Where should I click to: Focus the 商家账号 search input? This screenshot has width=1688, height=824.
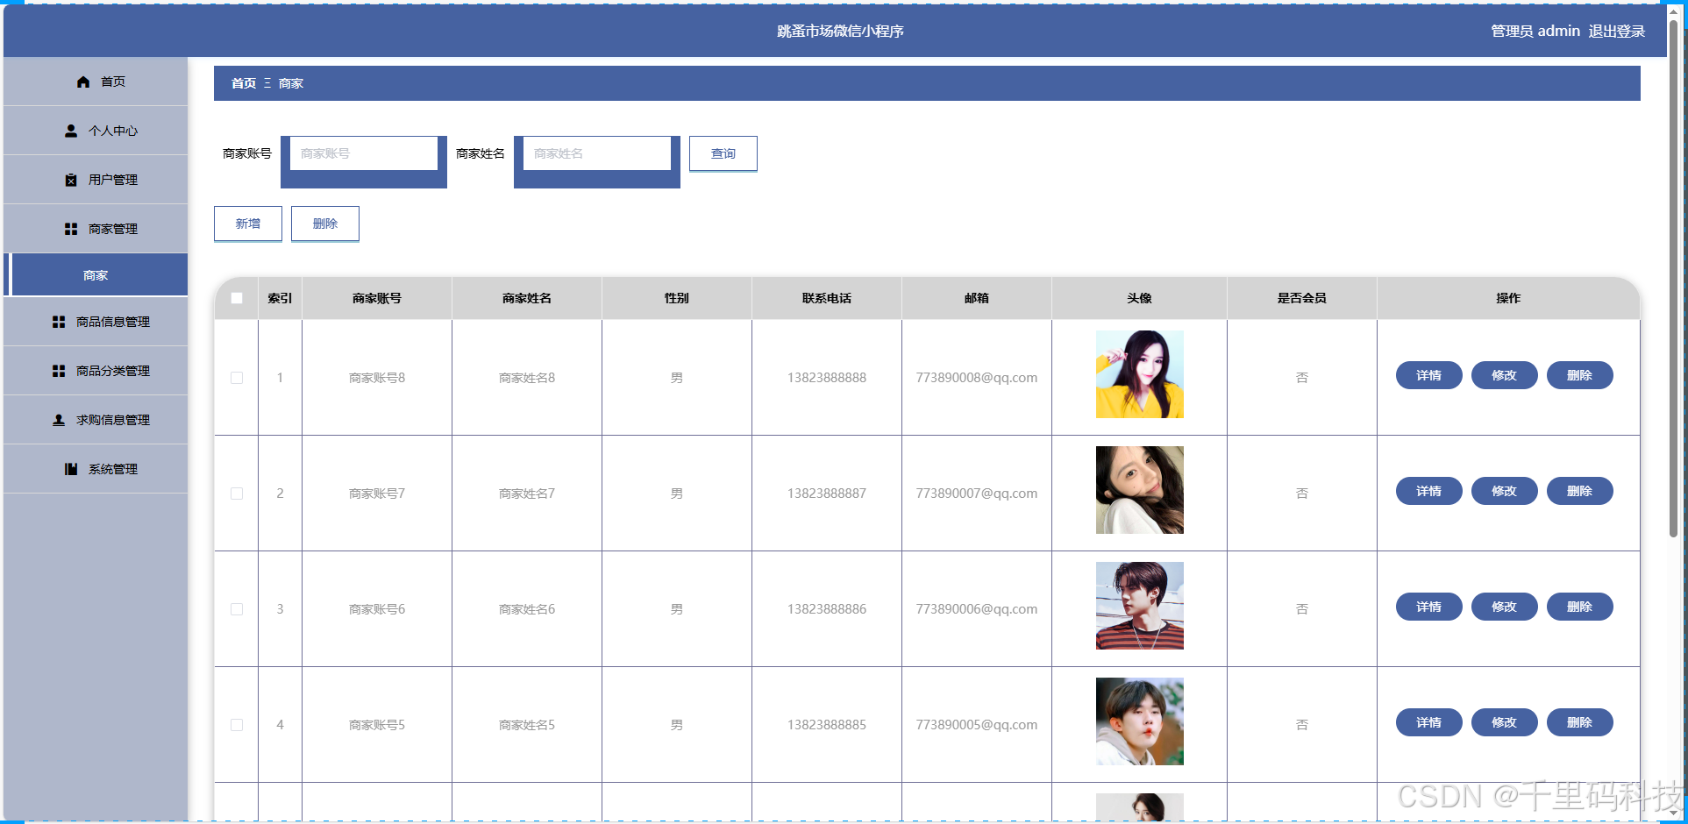pyautogui.click(x=364, y=153)
